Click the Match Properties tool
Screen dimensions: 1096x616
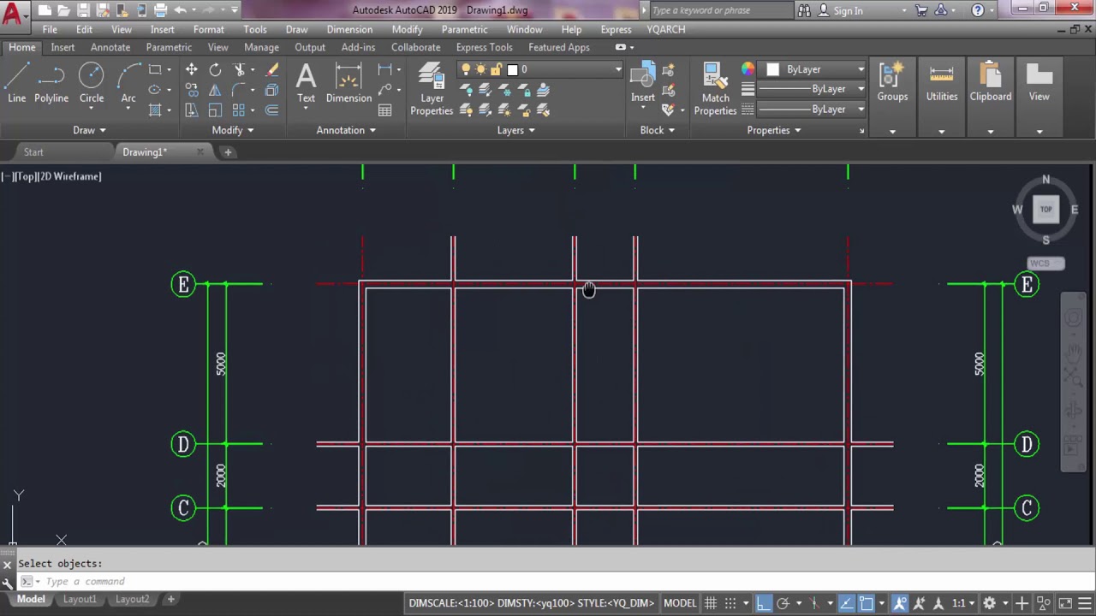click(715, 89)
